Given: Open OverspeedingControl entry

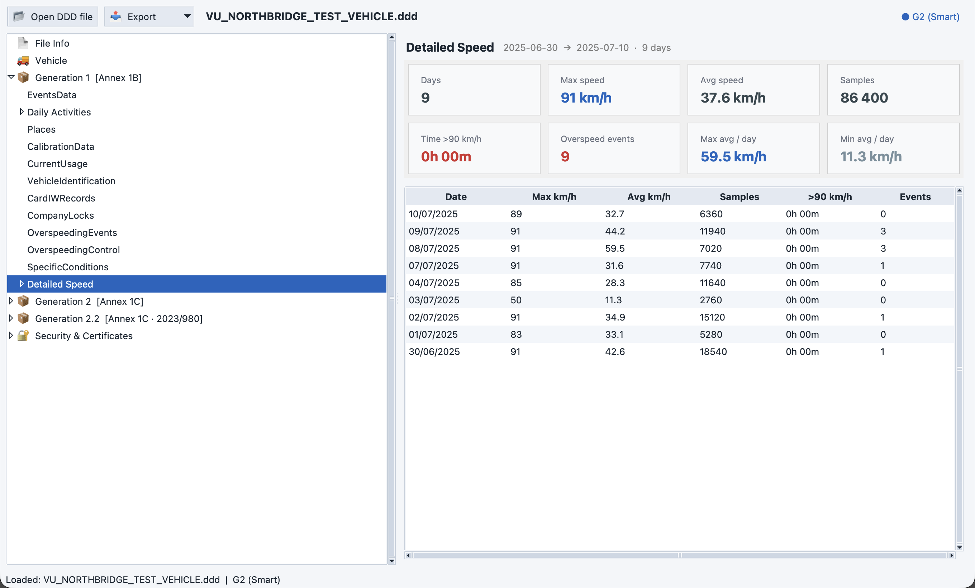Looking at the screenshot, I should [x=73, y=250].
